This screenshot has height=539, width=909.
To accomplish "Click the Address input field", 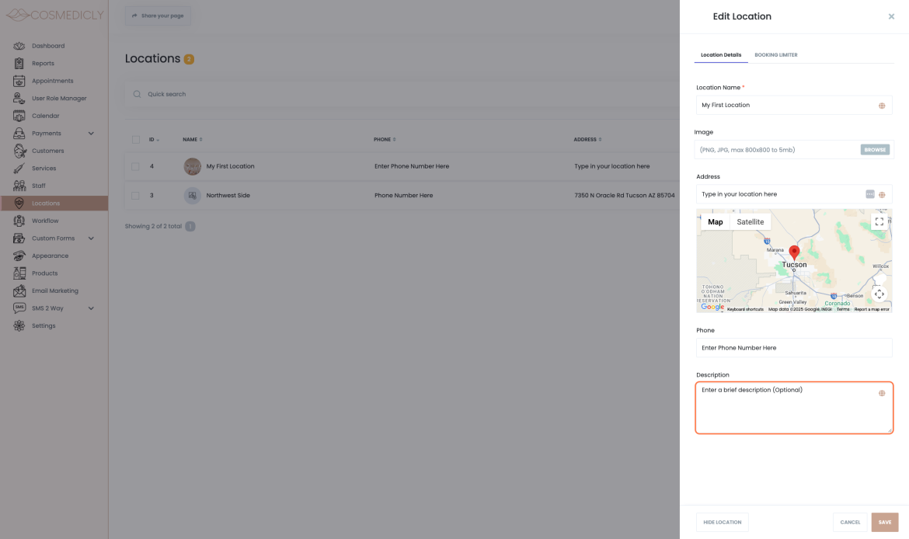I will coord(794,194).
